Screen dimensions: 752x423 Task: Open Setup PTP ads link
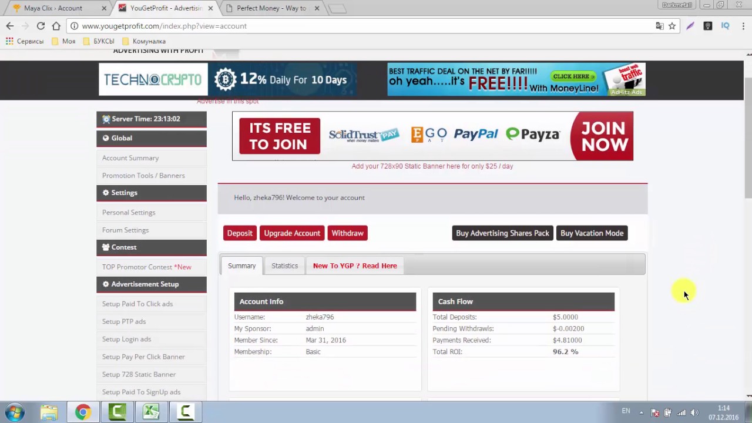tap(124, 321)
